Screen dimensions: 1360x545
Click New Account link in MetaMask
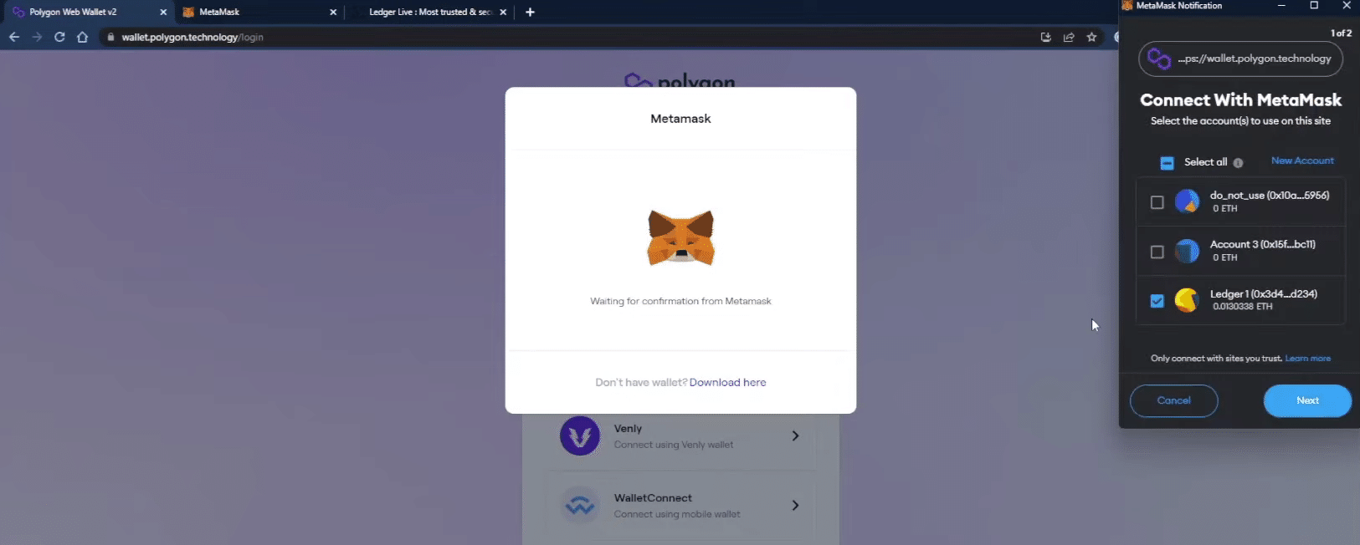click(1302, 160)
